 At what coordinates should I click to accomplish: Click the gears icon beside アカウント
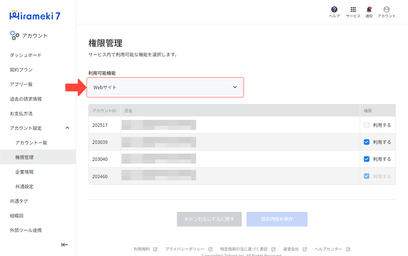[15, 36]
